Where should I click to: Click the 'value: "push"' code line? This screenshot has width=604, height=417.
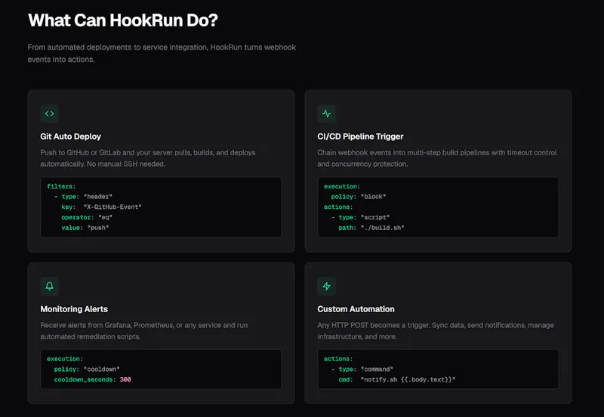(x=85, y=228)
